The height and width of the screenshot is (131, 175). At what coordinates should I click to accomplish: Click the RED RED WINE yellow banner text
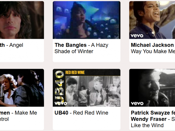[x=75, y=72]
